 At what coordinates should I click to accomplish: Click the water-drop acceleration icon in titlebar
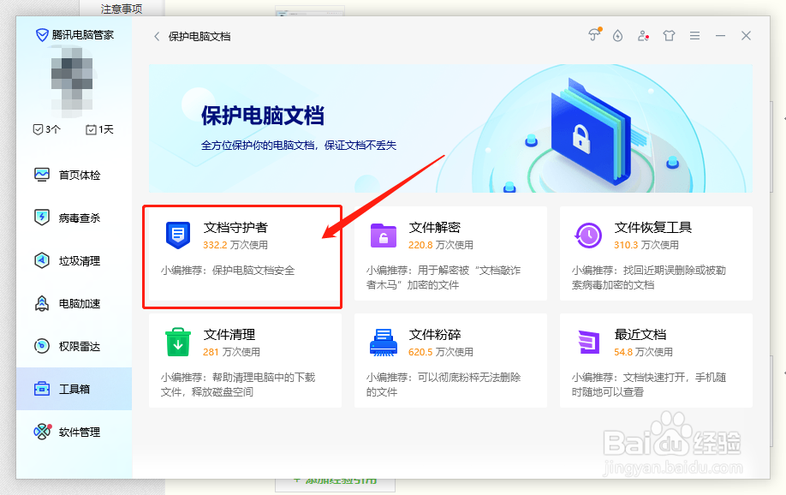click(x=617, y=35)
